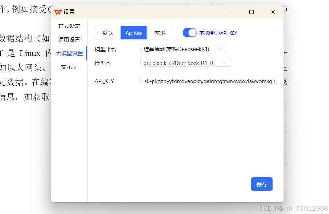
Task: Click the API_KEY label
Action: pos(104,81)
